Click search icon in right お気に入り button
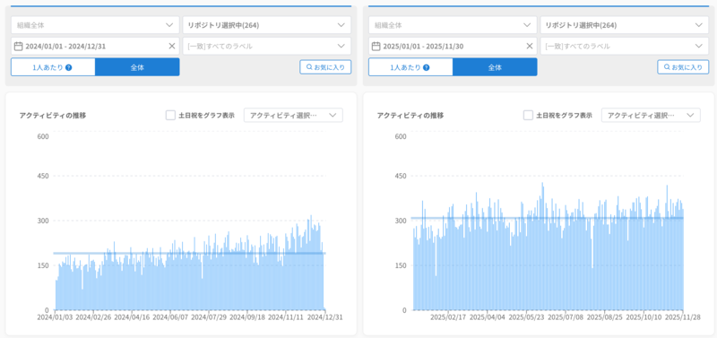The image size is (717, 338). (667, 67)
